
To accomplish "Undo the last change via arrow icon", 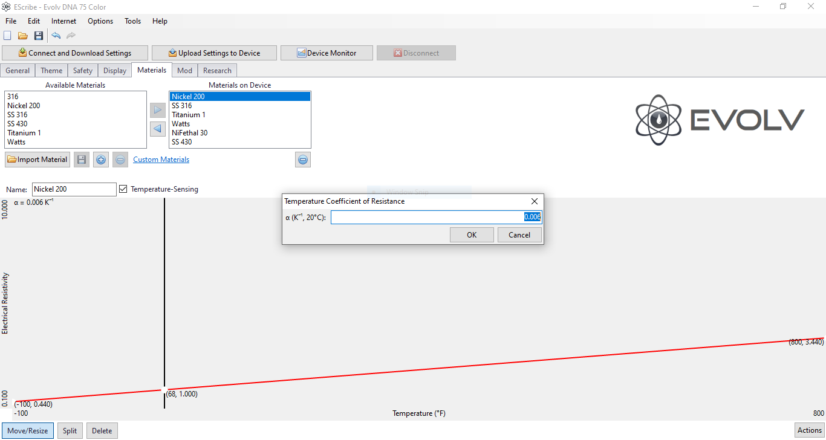I will (56, 36).
